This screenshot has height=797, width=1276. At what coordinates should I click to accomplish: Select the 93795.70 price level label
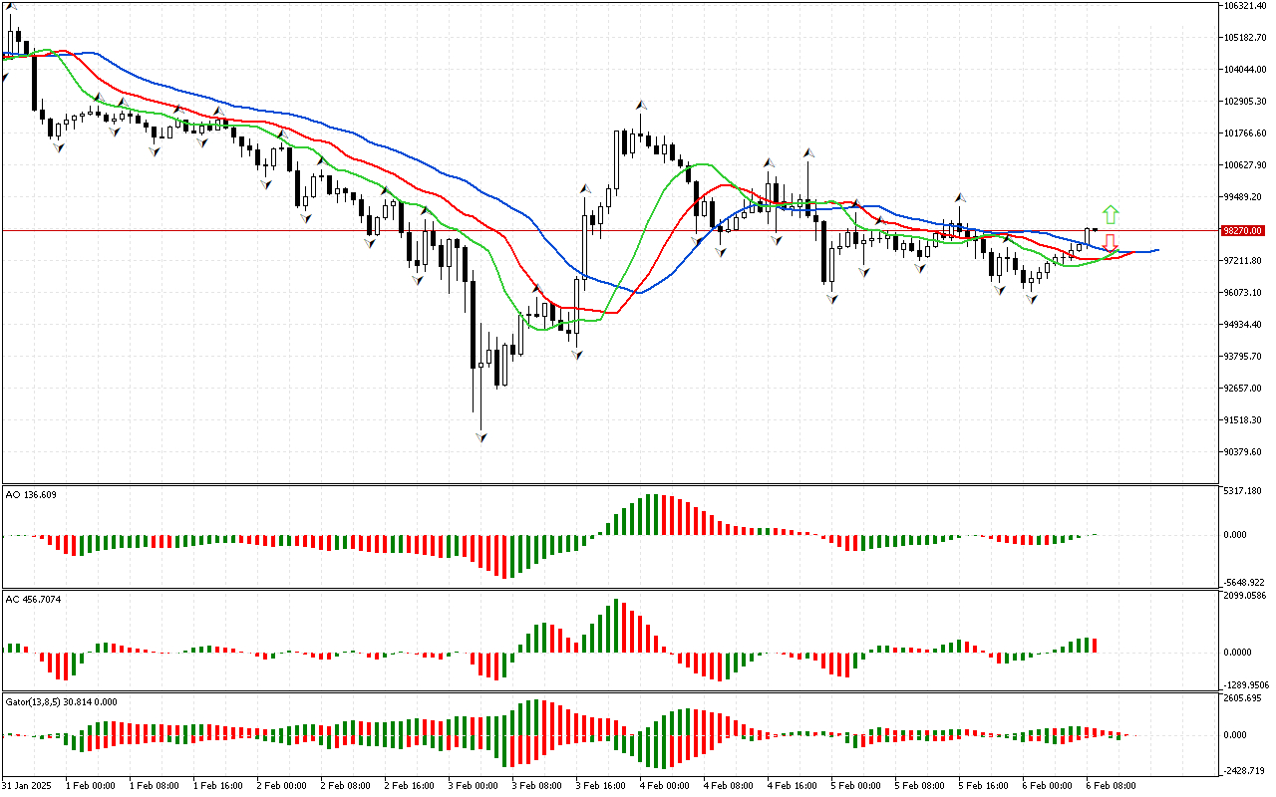pyautogui.click(x=1243, y=357)
